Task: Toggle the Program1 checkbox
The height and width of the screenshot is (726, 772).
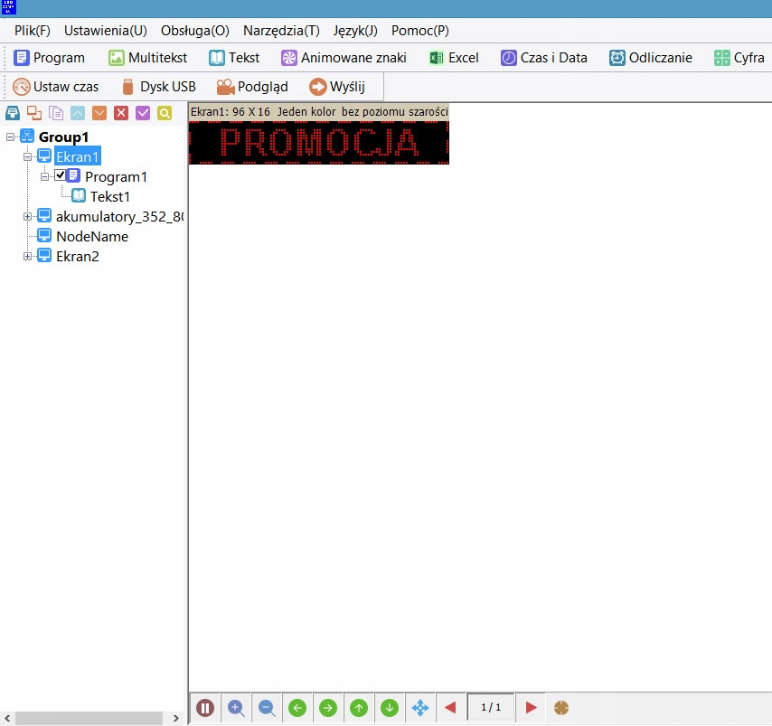Action: (60, 175)
